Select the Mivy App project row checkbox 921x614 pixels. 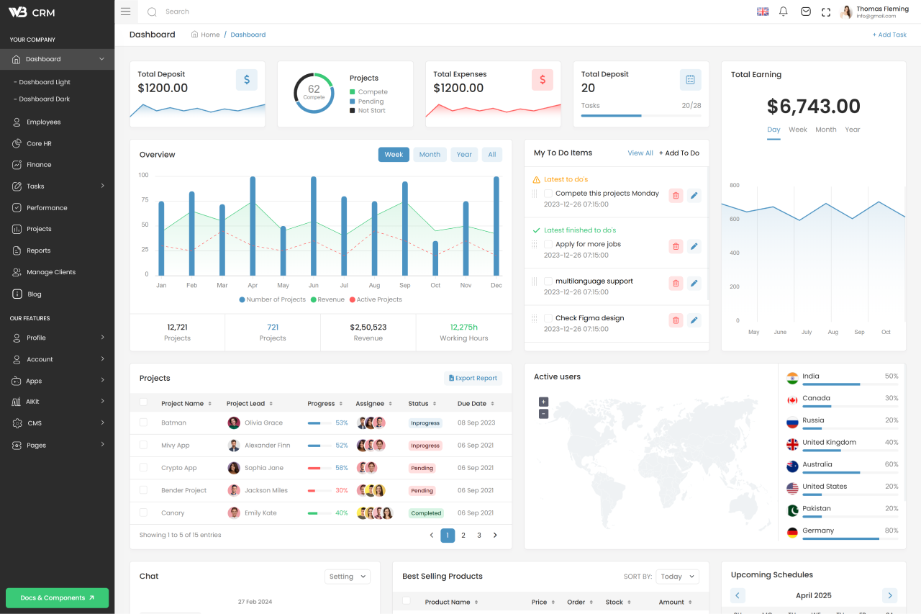[x=143, y=445]
